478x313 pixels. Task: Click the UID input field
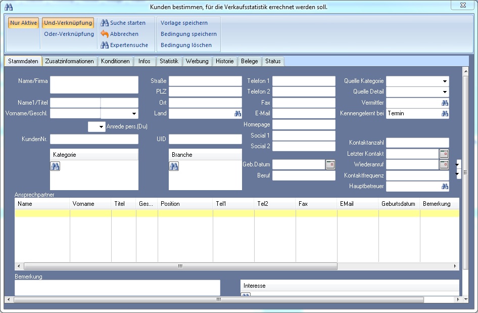206,139
